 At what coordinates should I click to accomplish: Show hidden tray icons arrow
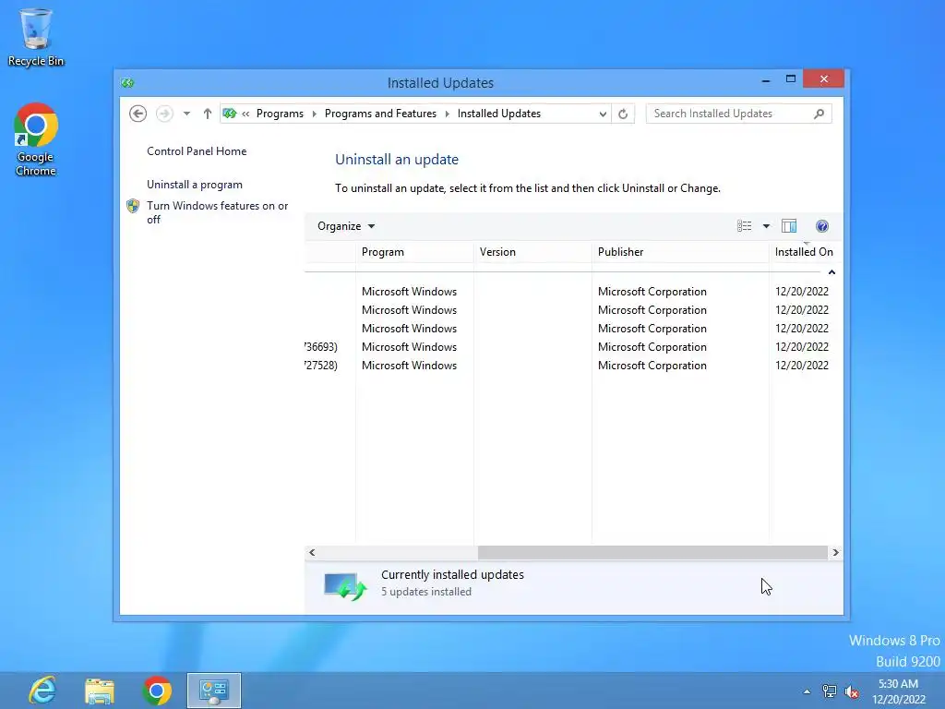(x=807, y=691)
